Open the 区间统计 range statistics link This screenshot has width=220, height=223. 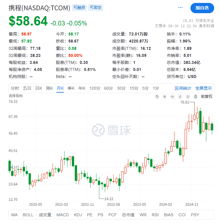[x=183, y=88]
